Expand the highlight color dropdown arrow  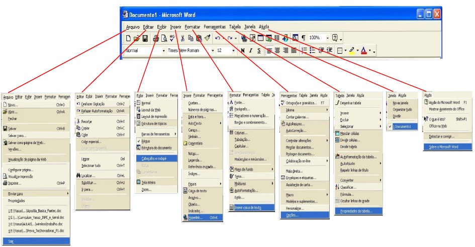pyautogui.click(x=357, y=51)
